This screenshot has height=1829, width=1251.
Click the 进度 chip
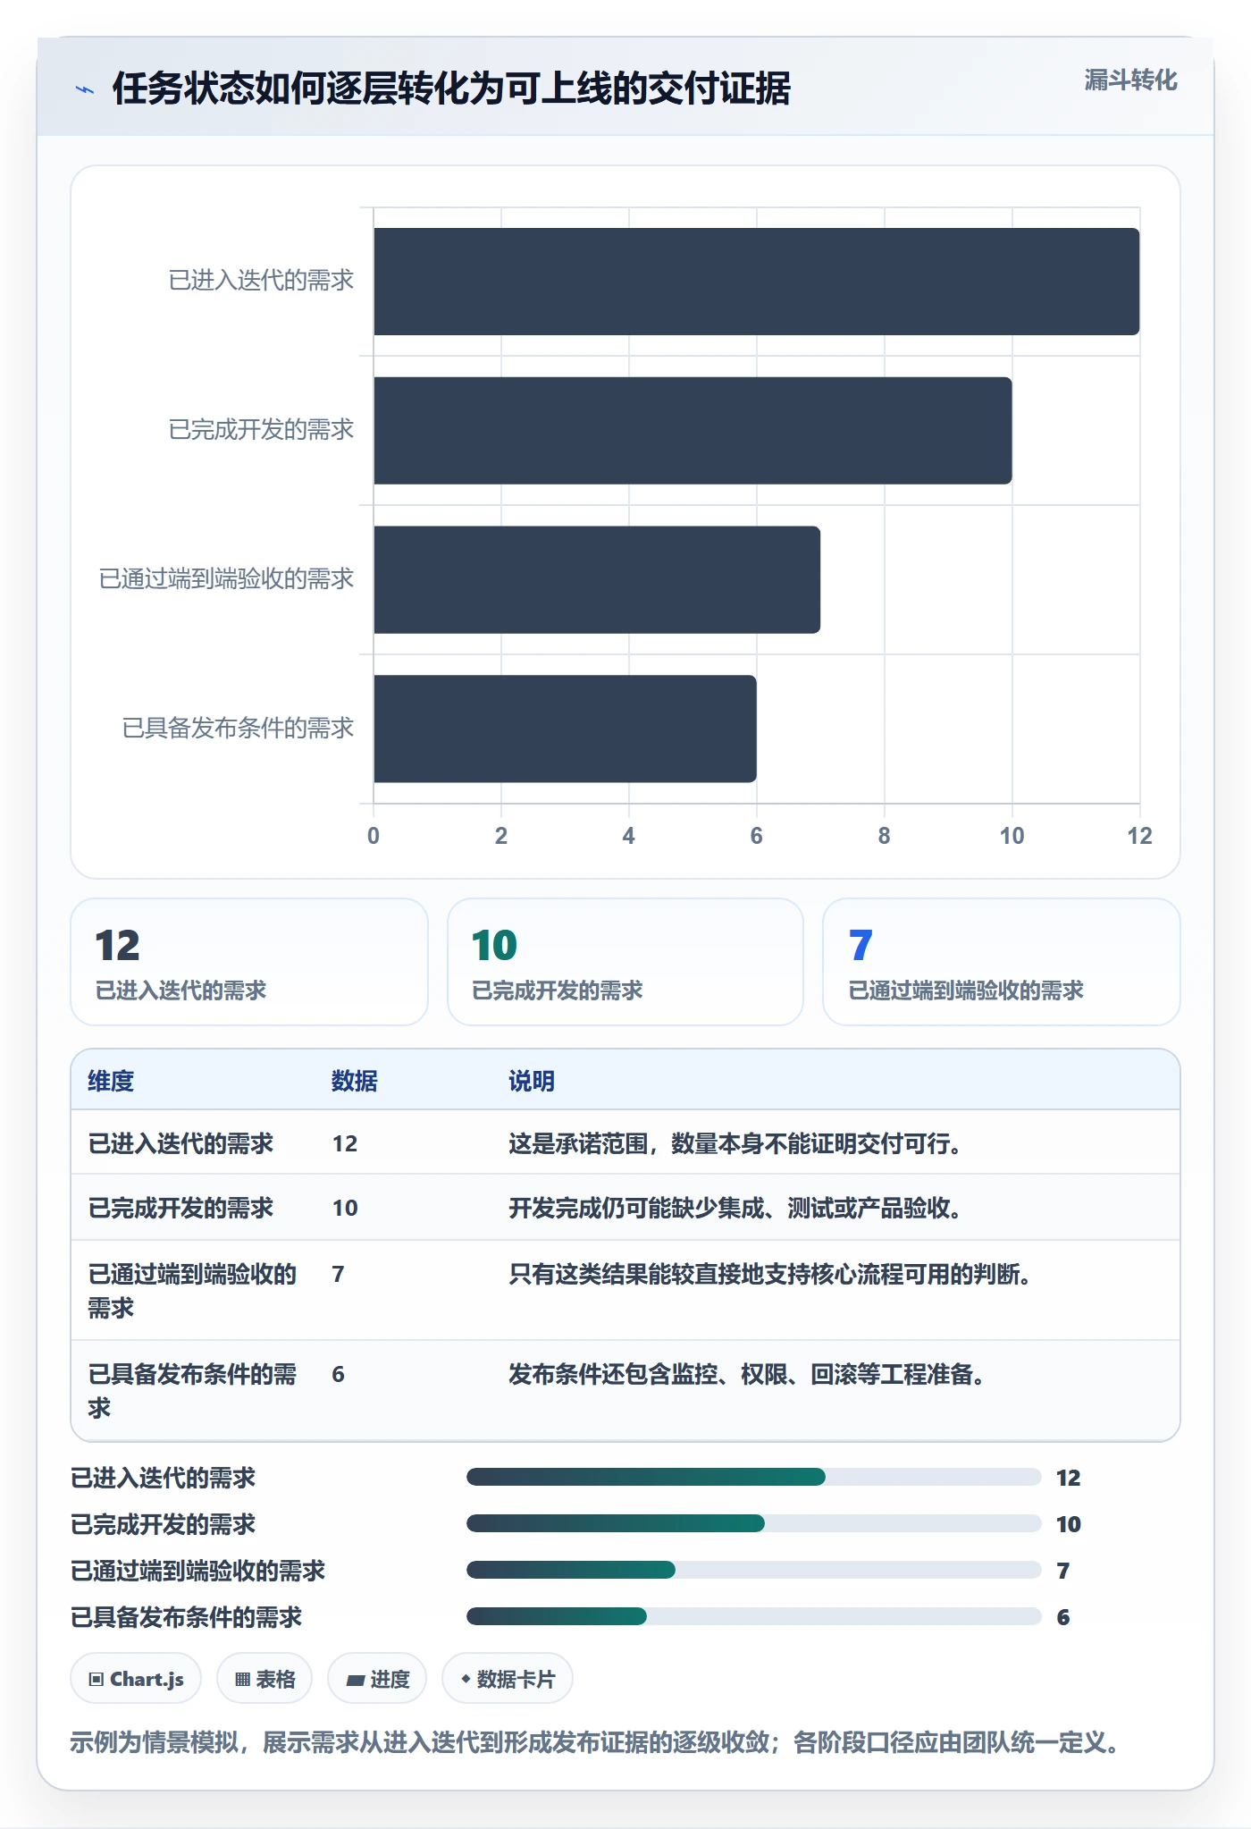pyautogui.click(x=377, y=1679)
